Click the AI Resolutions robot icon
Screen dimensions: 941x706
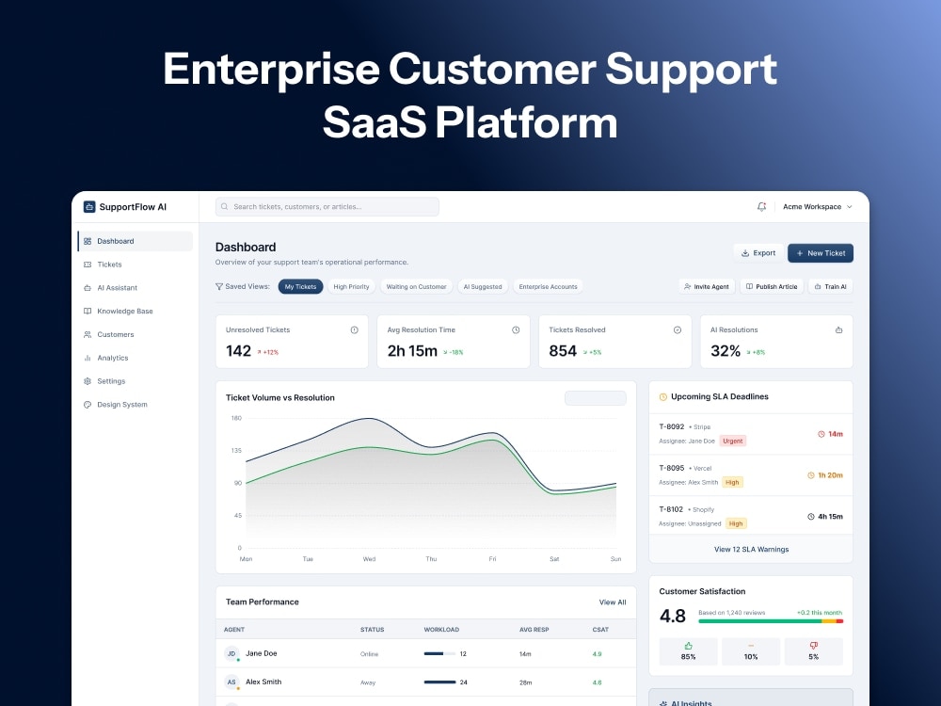[838, 330]
